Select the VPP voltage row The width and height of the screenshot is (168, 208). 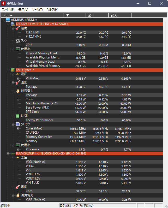(x=94, y=170)
